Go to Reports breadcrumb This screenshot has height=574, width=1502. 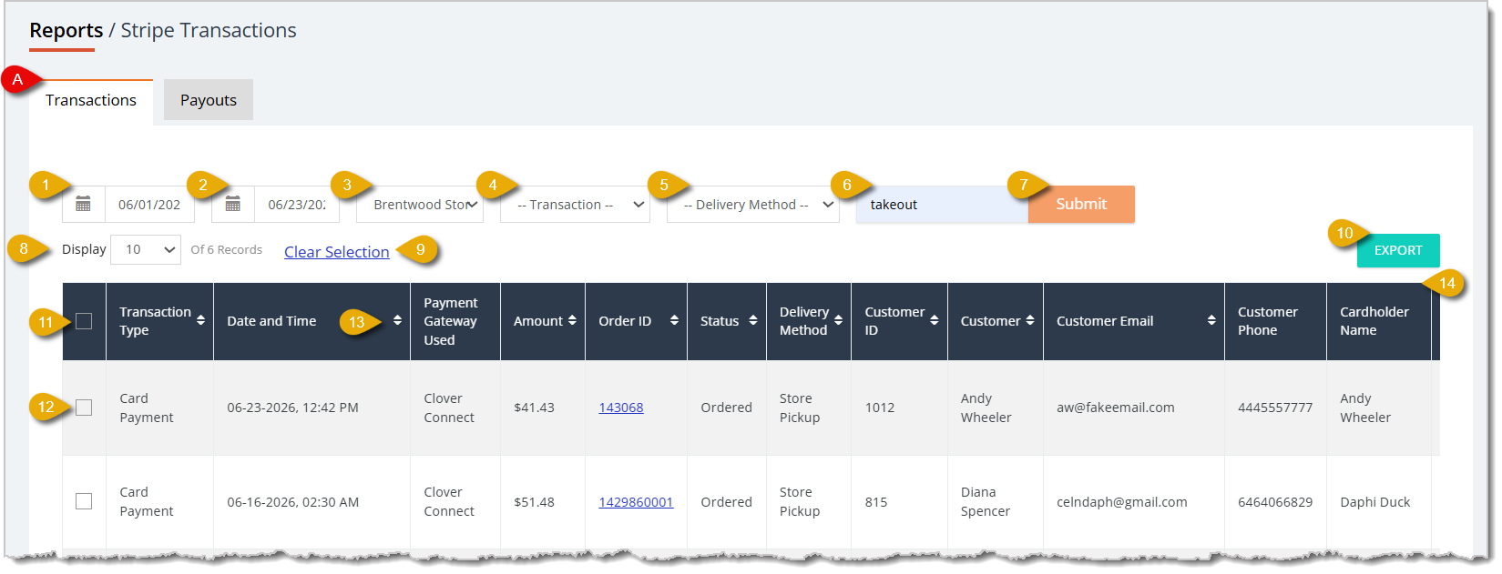pos(66,30)
